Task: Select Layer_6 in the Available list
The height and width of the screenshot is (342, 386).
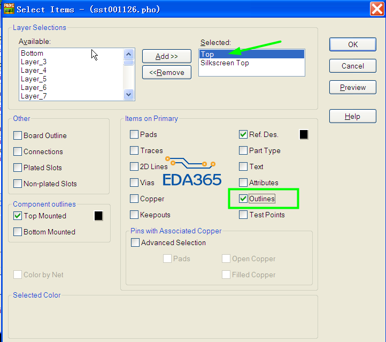Action: tap(71, 88)
